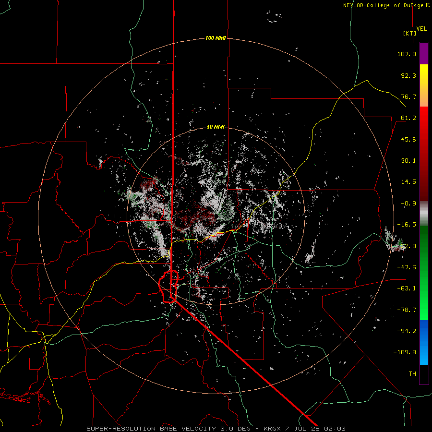Screen dimensions: 432x432
Task: Click the 100 NMI range ring label
Action: [x=216, y=38]
